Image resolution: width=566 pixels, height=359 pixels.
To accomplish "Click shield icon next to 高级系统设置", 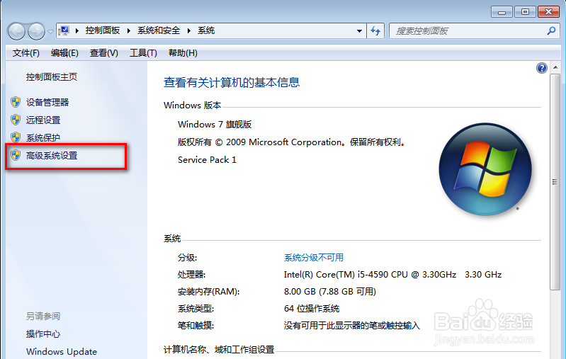I will (16, 155).
